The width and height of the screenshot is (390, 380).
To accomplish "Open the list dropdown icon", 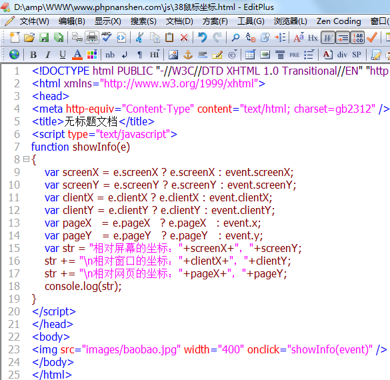I will pyautogui.click(x=309, y=55).
